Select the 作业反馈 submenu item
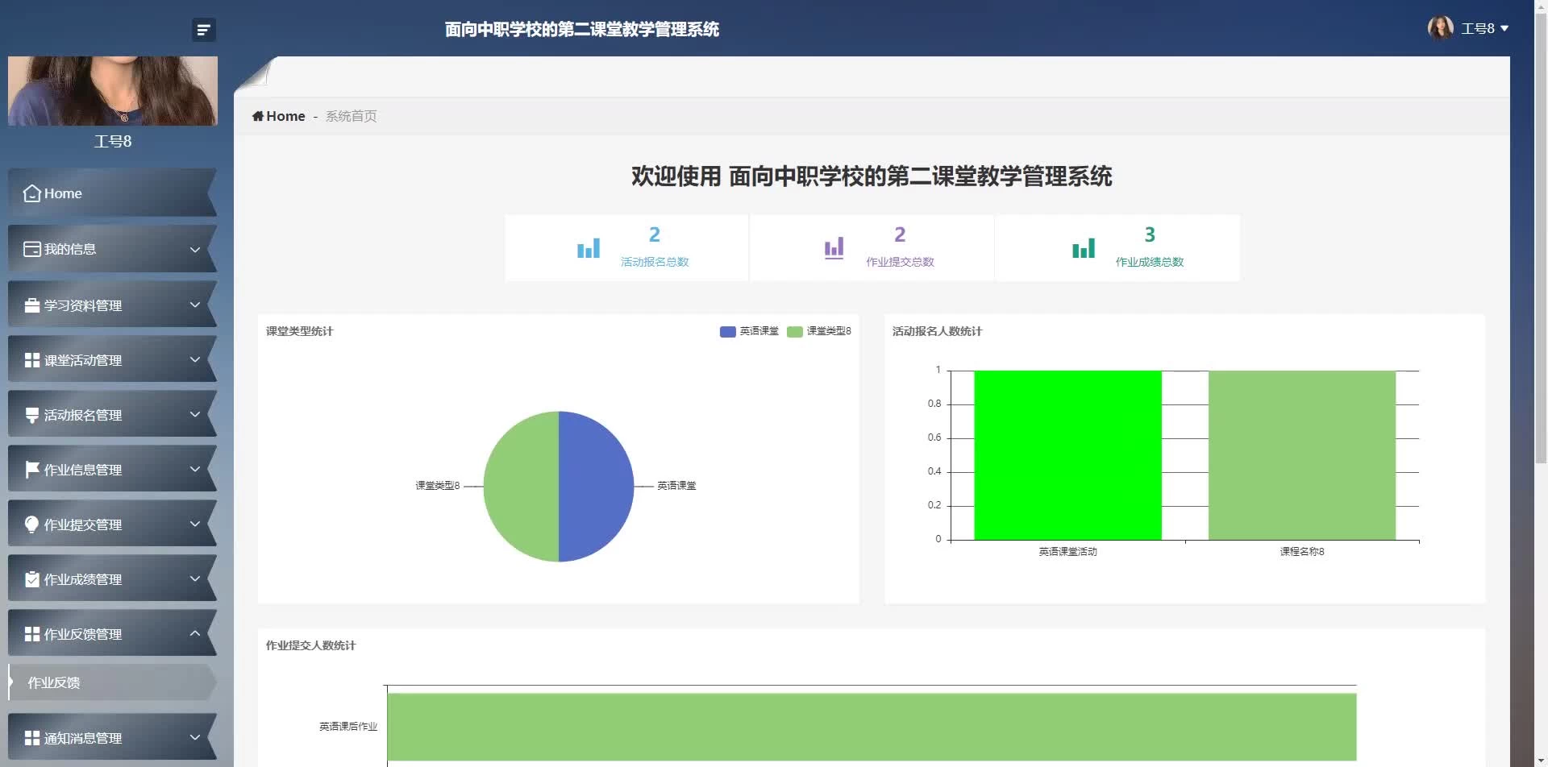Screen dimensions: 1548x767 coord(54,682)
